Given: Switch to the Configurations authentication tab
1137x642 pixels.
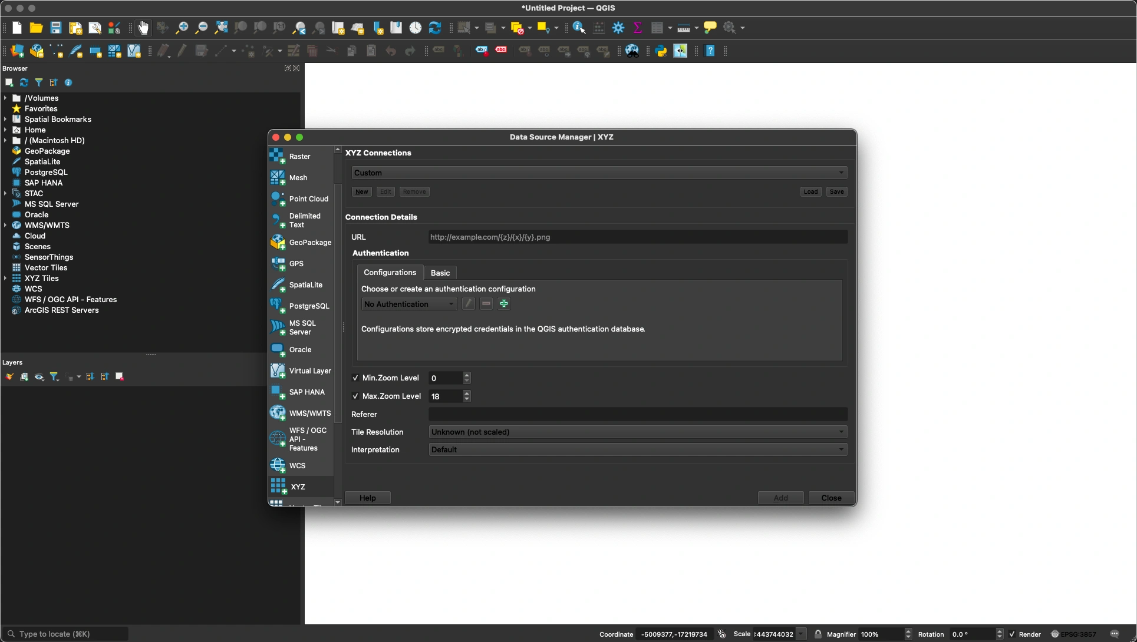Looking at the screenshot, I should [x=390, y=272].
